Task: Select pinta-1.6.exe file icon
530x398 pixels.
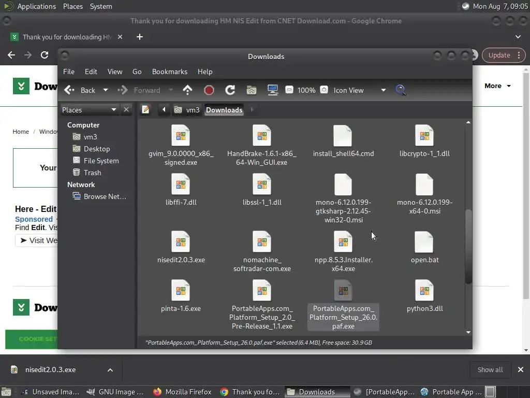Action: 181,290
